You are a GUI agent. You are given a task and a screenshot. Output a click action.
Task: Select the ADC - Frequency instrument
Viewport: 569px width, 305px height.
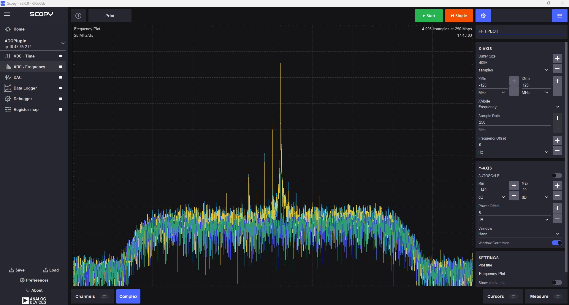(29, 67)
